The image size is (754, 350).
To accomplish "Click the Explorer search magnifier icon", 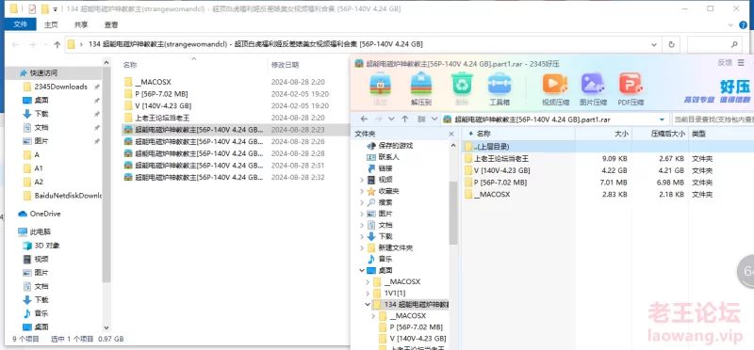I will click(x=734, y=44).
